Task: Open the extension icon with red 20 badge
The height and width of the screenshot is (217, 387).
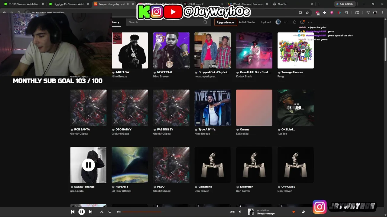Action: (x=317, y=13)
